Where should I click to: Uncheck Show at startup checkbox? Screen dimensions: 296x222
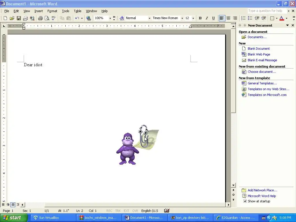pyautogui.click(x=245, y=201)
